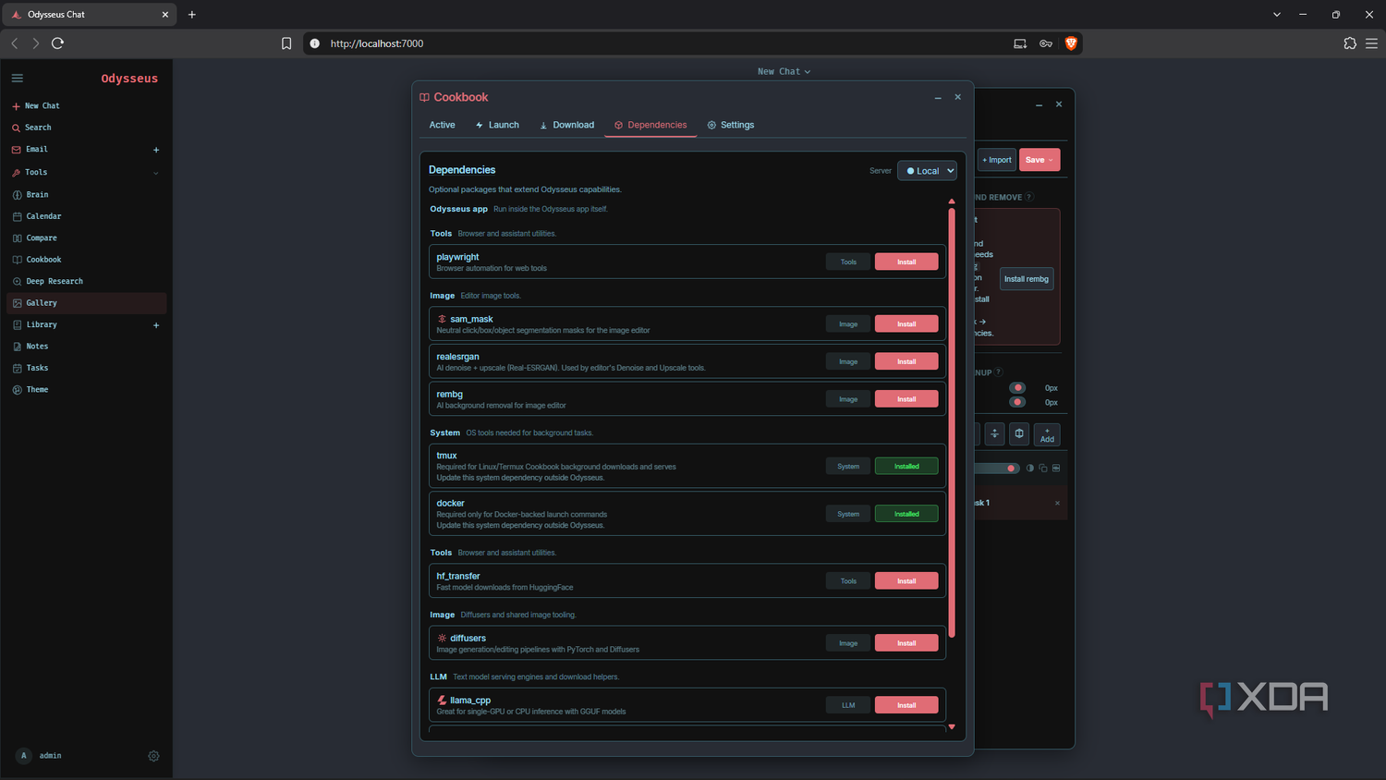Go back in the browser

pos(15,43)
